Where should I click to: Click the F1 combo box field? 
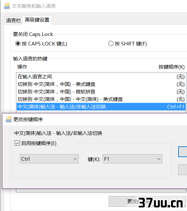pyautogui.click(x=132, y=159)
